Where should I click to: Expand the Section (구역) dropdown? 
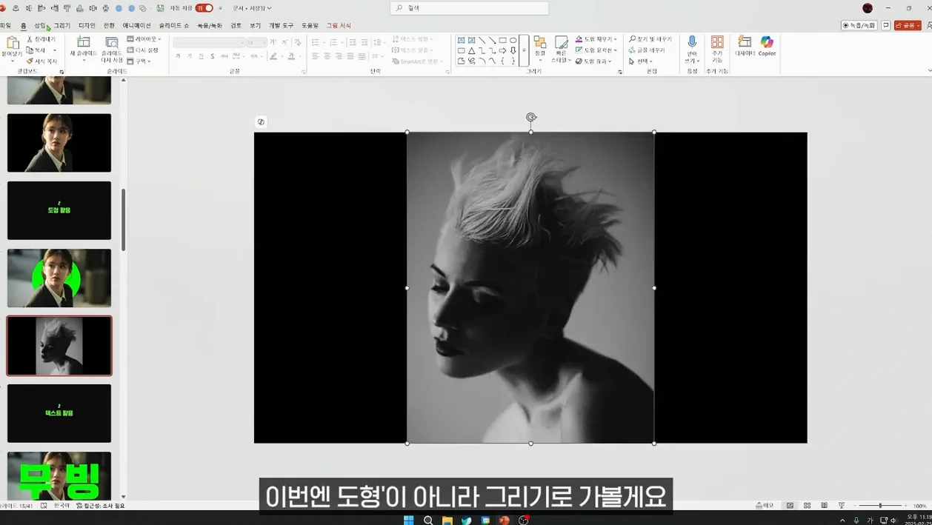click(x=139, y=61)
